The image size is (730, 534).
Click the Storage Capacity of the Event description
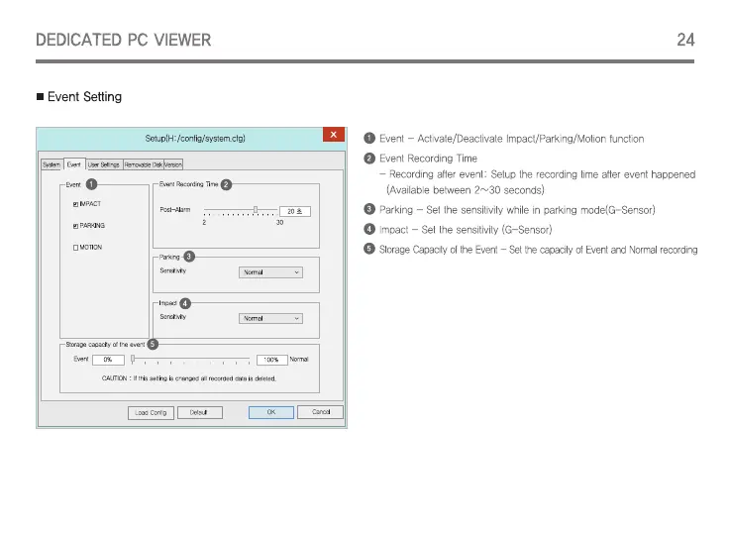pyautogui.click(x=538, y=250)
